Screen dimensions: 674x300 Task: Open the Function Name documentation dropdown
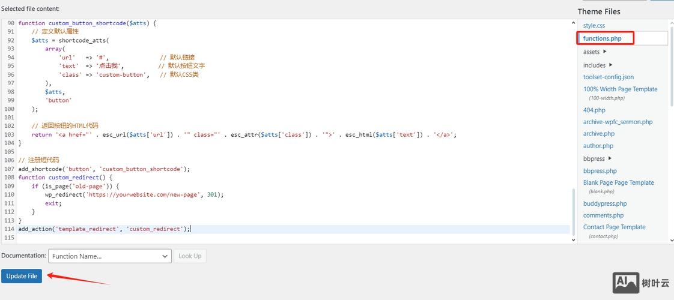pyautogui.click(x=111, y=256)
